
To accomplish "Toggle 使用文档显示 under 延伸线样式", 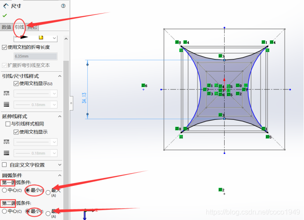I will pos(16,132).
